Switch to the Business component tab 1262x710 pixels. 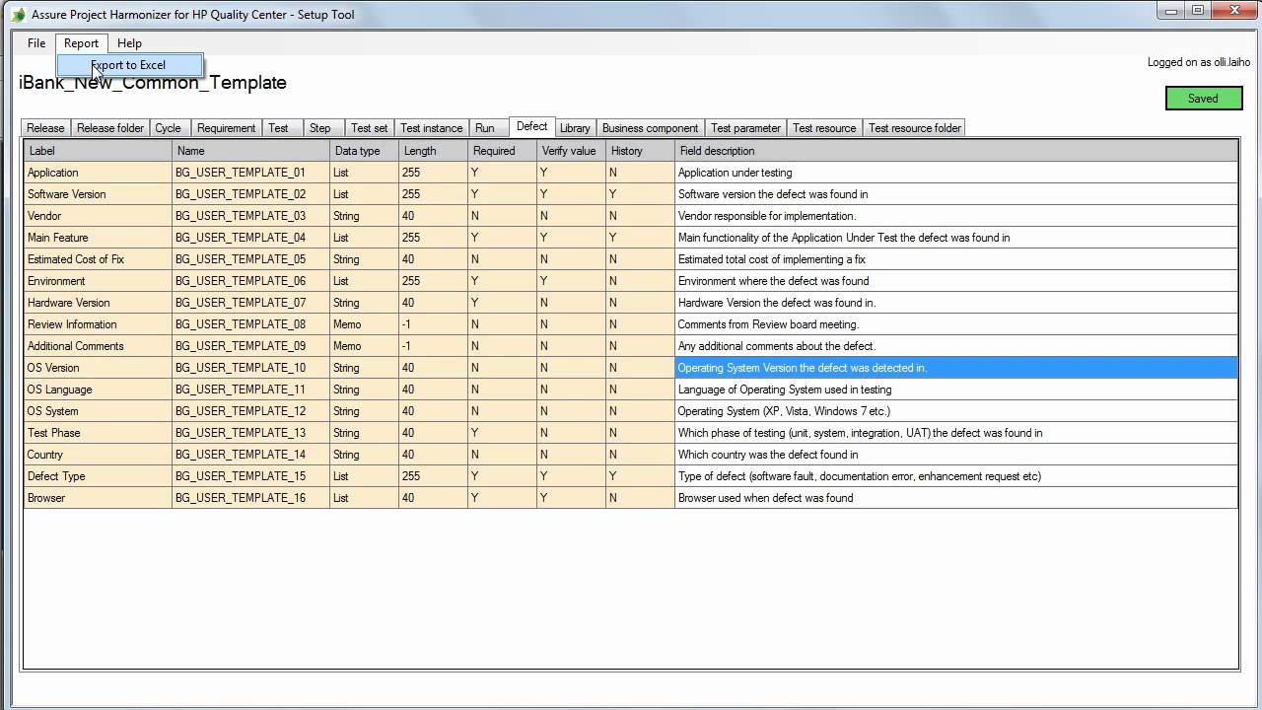click(651, 128)
